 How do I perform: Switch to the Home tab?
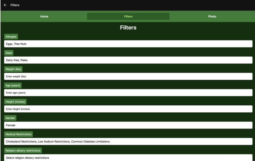pos(44,16)
